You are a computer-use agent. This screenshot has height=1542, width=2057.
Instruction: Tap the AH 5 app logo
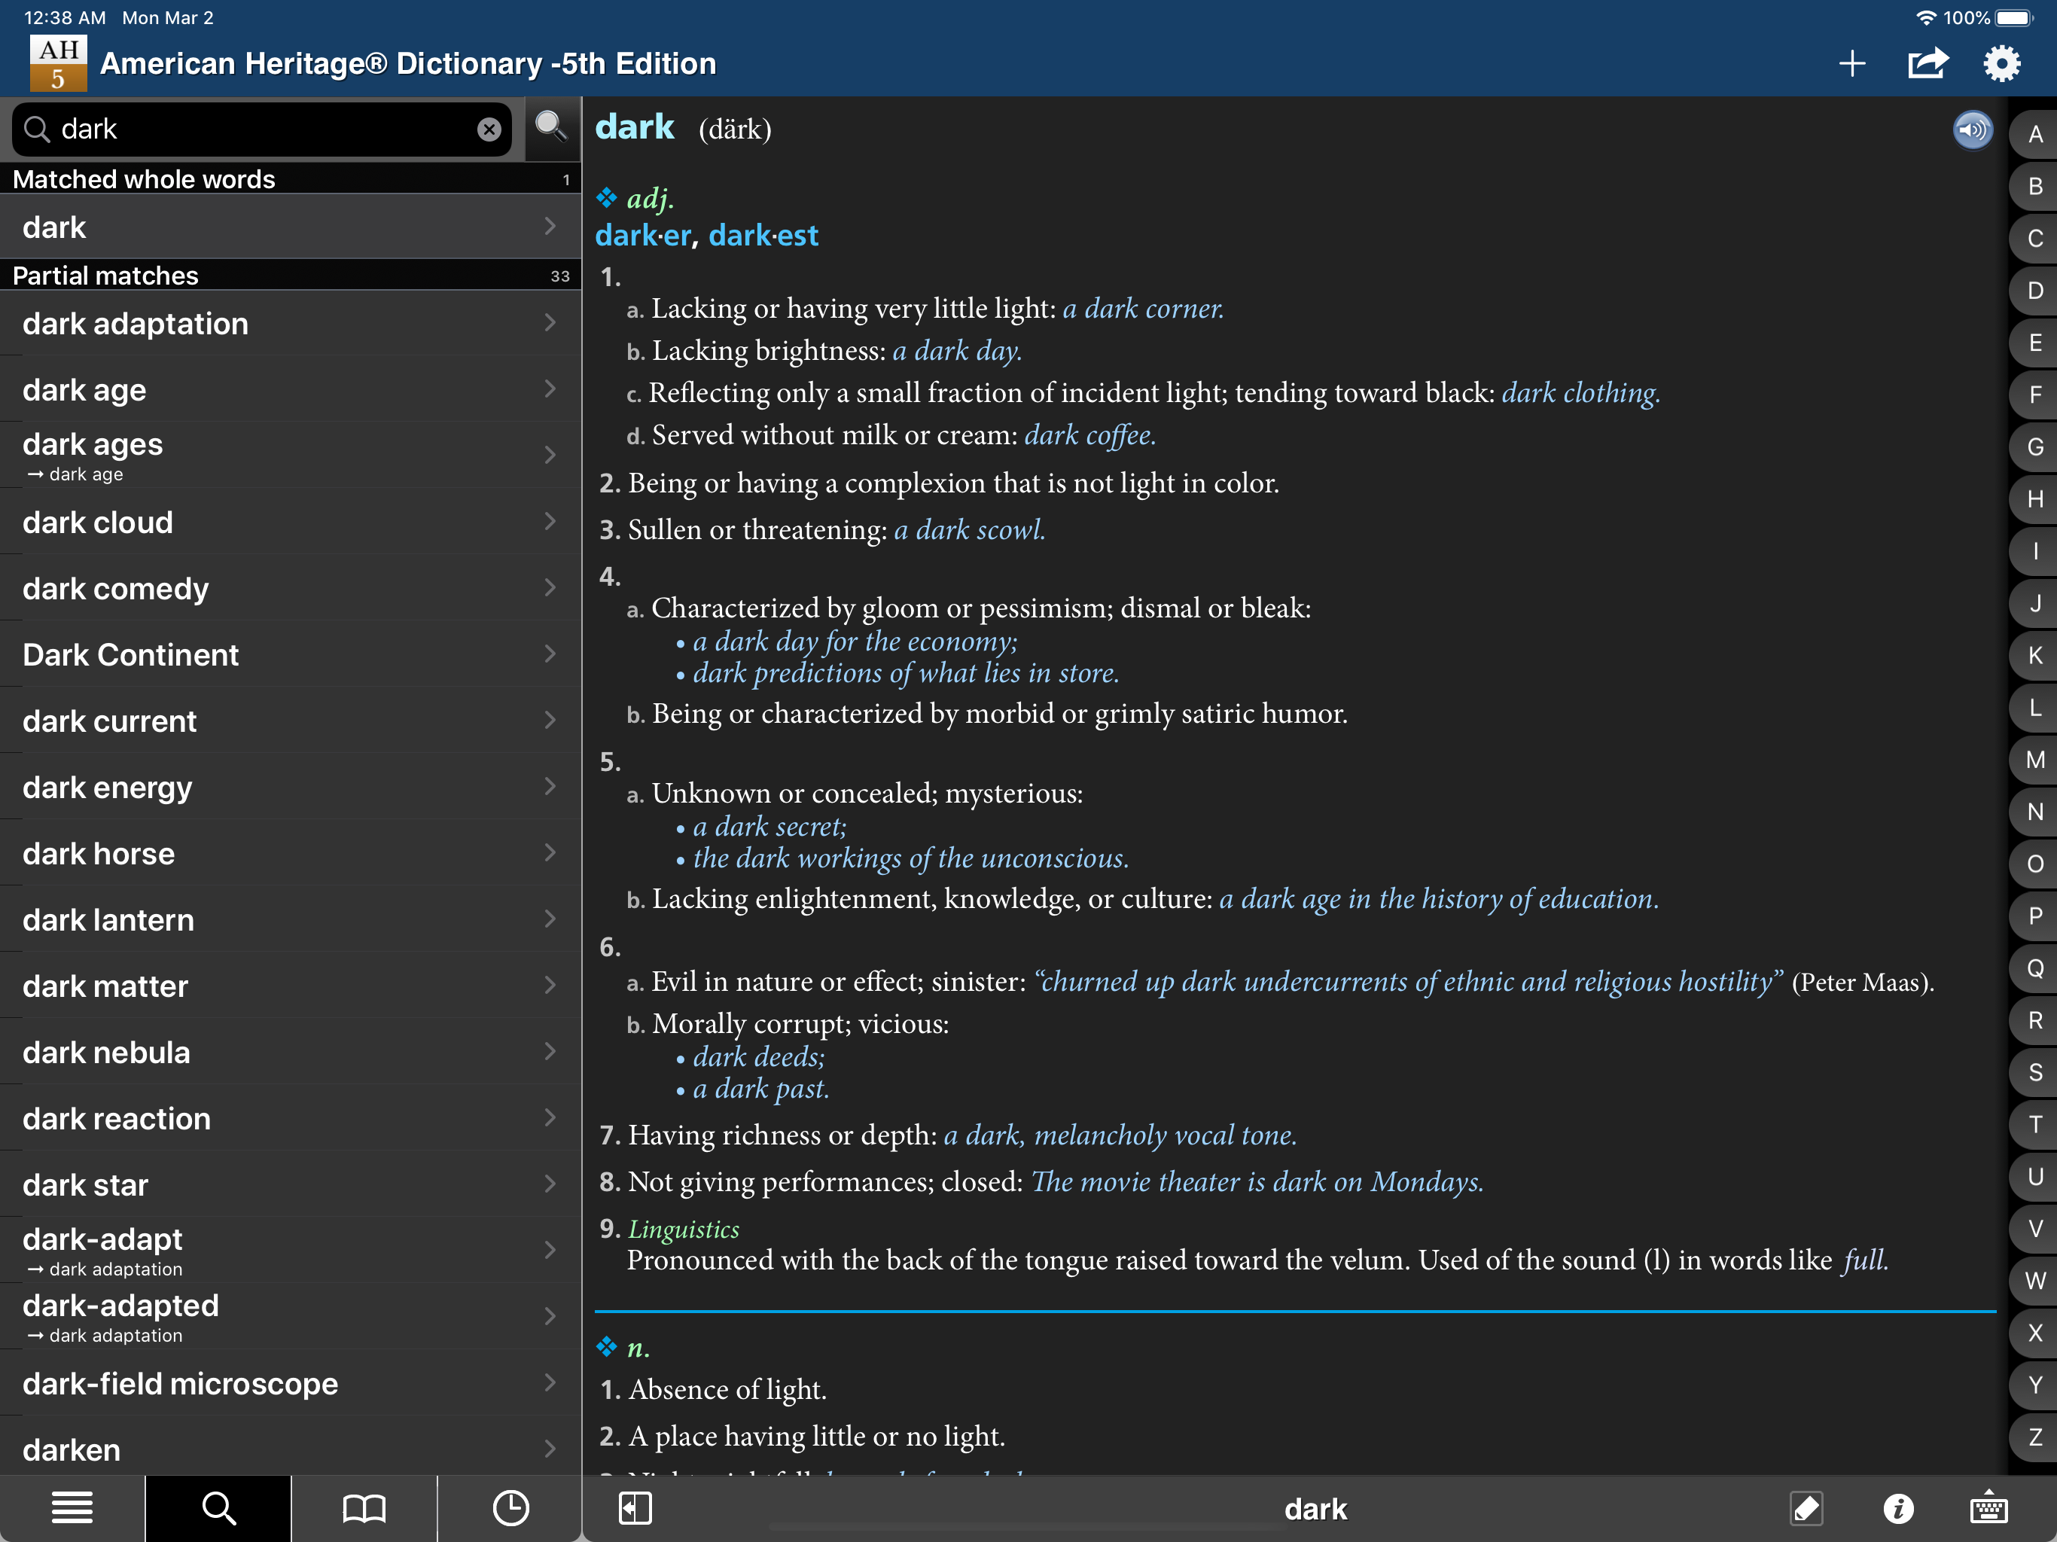58,63
